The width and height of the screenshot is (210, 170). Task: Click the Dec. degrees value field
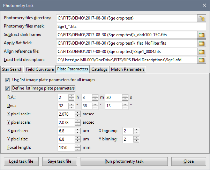pos(63,106)
